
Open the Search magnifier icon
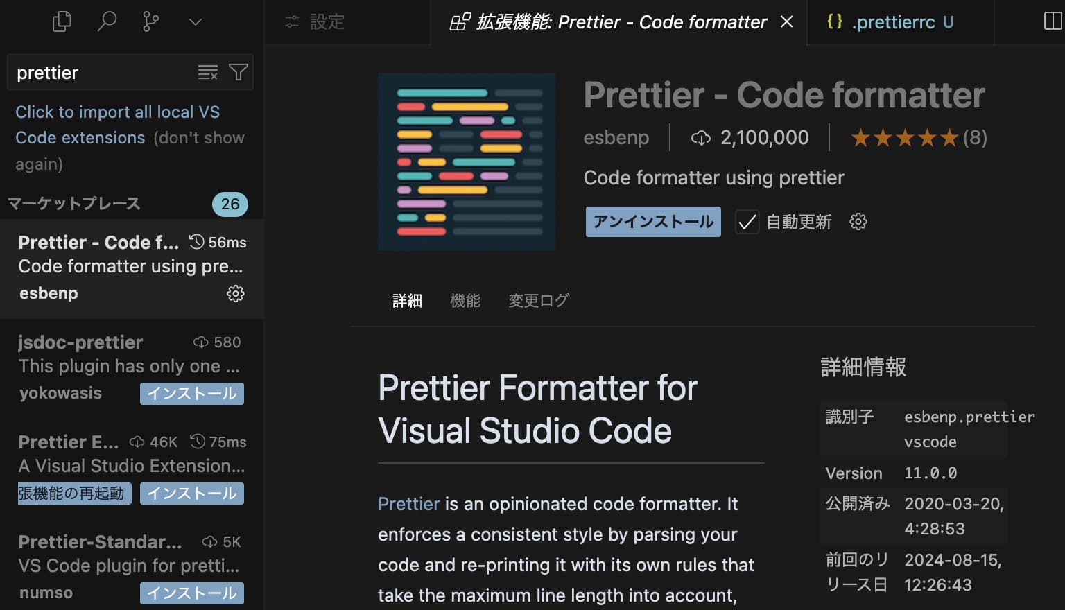point(107,21)
